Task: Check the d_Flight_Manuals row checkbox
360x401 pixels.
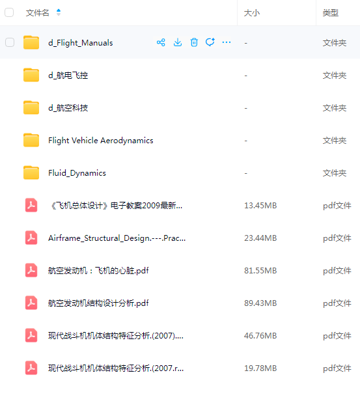Action: pos(10,42)
